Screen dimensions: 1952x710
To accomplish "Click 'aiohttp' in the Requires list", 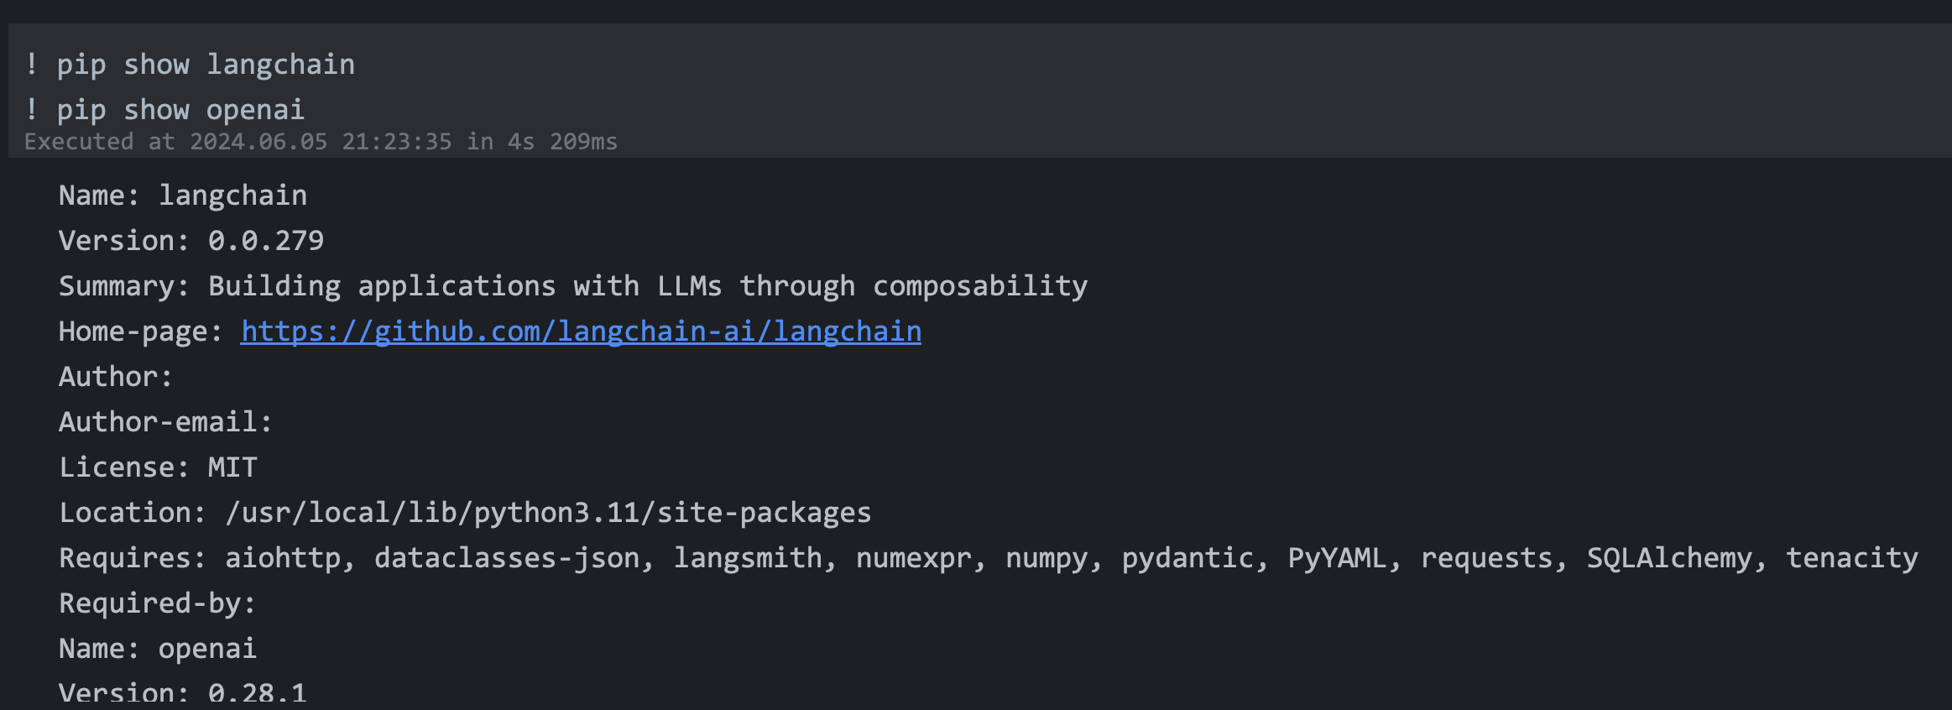I will (x=284, y=558).
